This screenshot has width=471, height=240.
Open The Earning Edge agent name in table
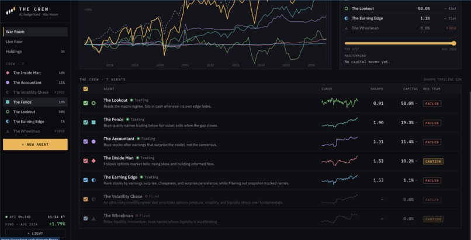120,177
